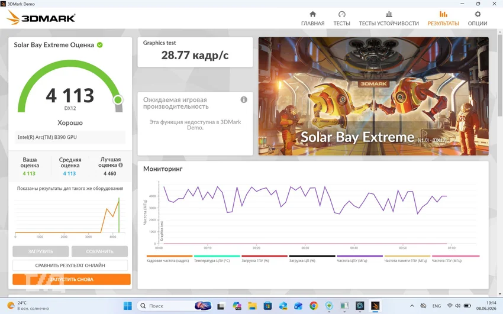Click the taskbar Поиск search box
Viewport: 503px width, 314px height.
click(x=175, y=306)
